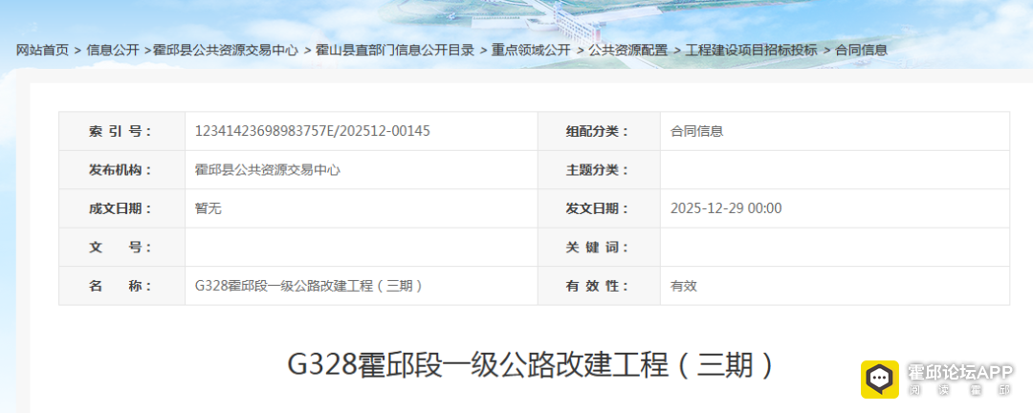Screen dimensions: 1033x413
Task: Go to 网站首页 breadcrumb link
Action: pos(42,50)
